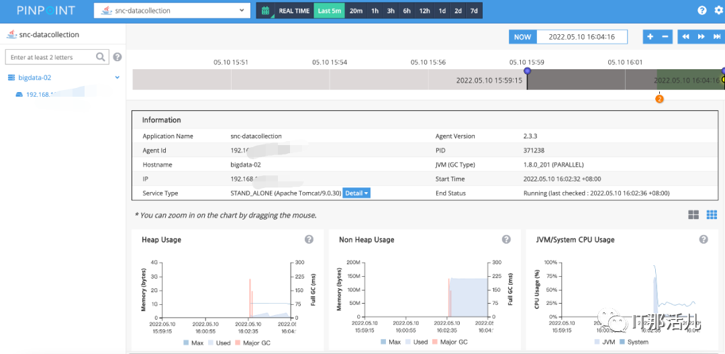Image resolution: width=725 pixels, height=354 pixels.
Task: Toggle the REAL TIME mode
Action: (x=294, y=11)
